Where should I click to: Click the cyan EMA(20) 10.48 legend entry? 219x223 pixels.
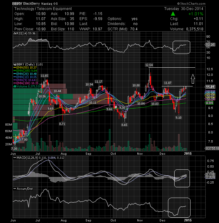pyautogui.click(x=25, y=74)
